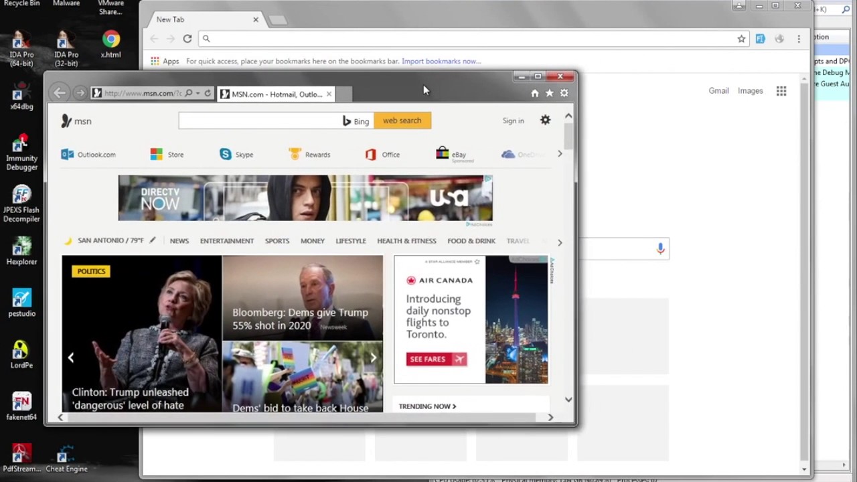This screenshot has height=482, width=857.
Task: Open PdfStream desktop shortcut
Action: coord(21,459)
